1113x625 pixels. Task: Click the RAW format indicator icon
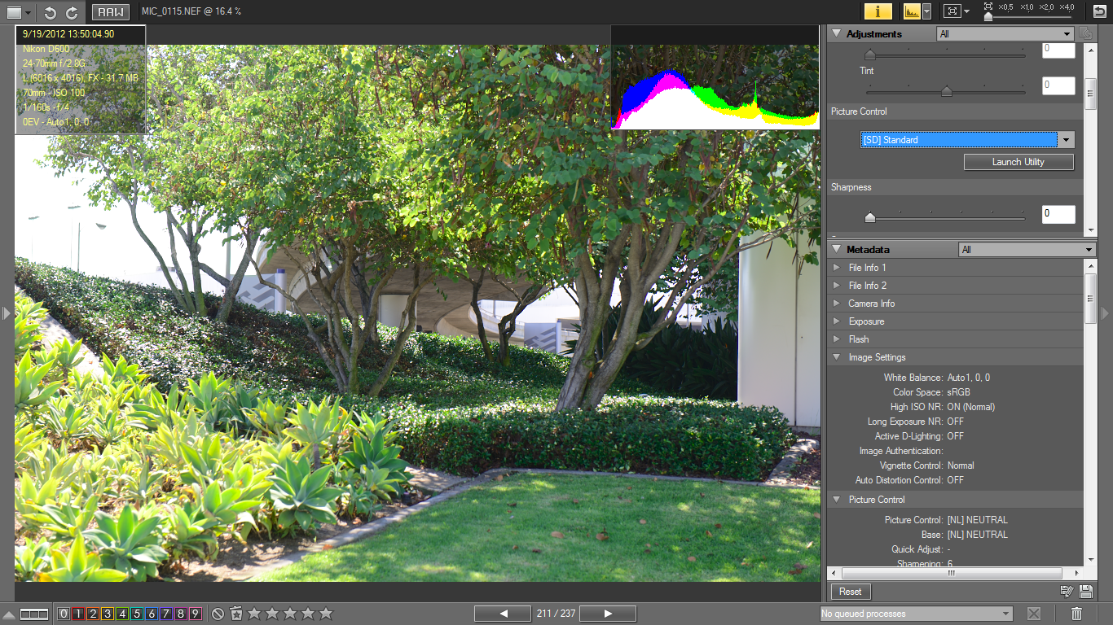point(110,12)
